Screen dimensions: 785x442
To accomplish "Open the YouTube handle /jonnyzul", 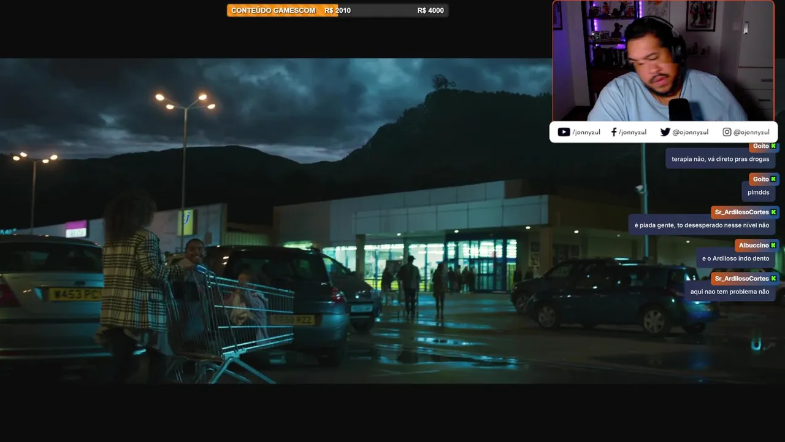I will click(586, 132).
